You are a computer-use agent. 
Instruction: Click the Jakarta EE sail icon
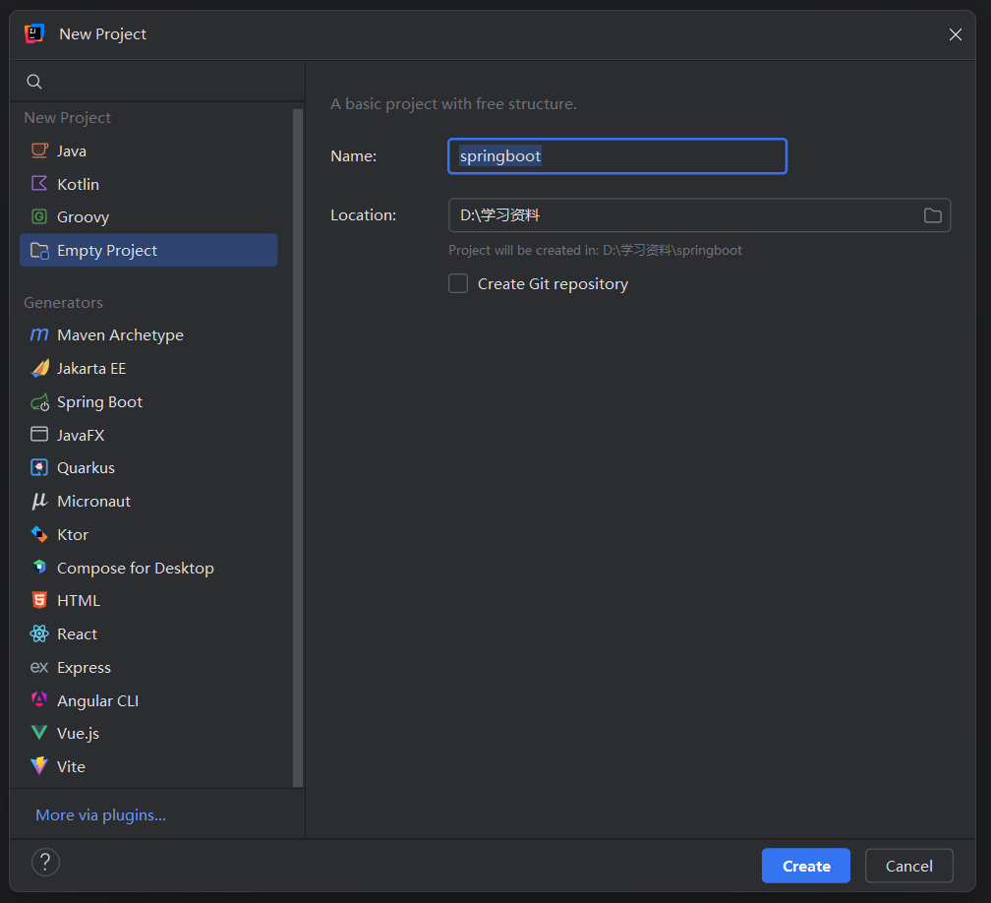pos(39,368)
